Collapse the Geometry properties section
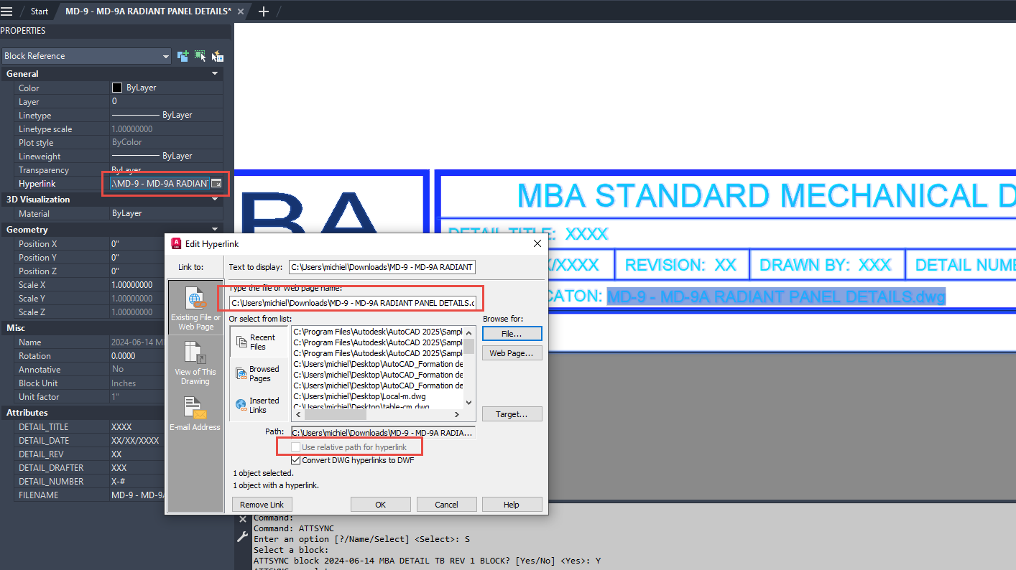Viewport: 1016px width, 570px height. coord(213,230)
